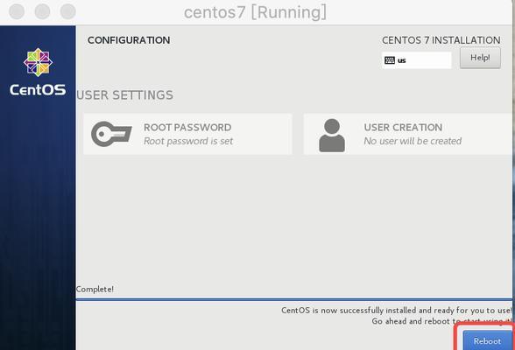The image size is (515, 350).
Task: Click the keyboard icon next to us
Action: tap(390, 60)
